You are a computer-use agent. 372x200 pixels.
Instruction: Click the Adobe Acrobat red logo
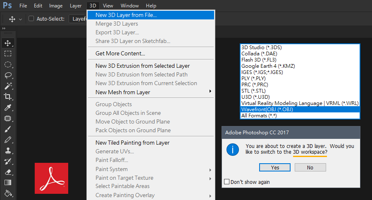click(52, 178)
